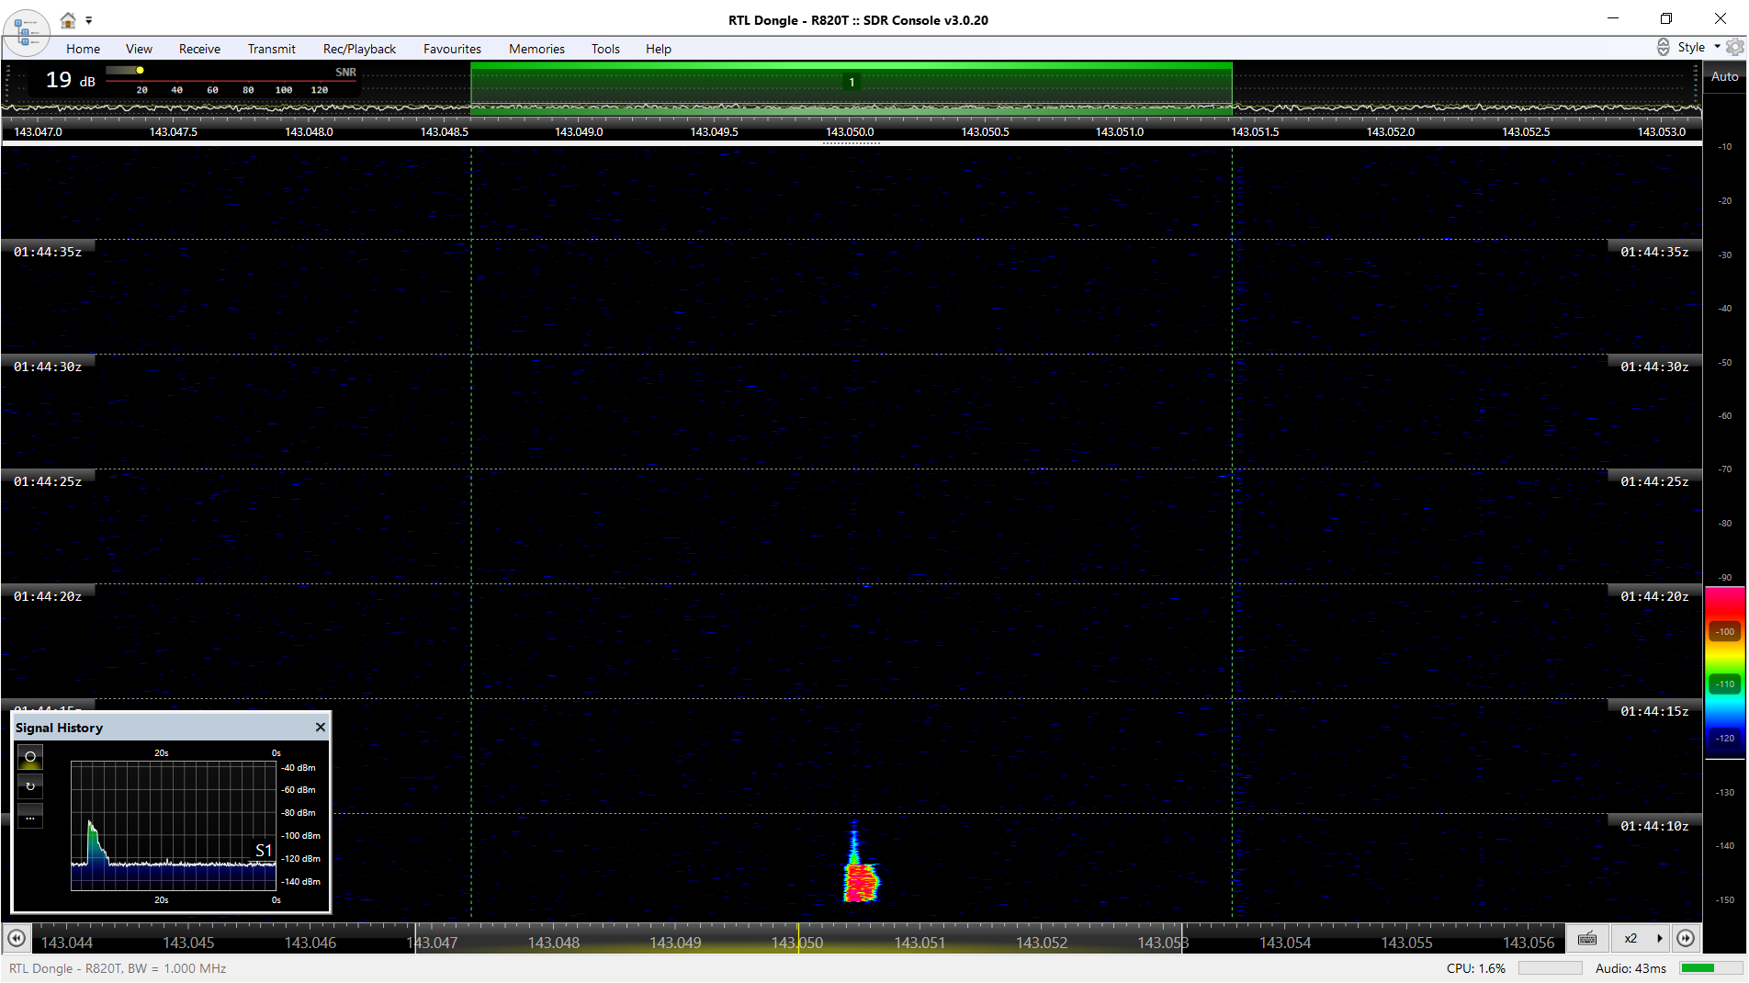The height and width of the screenshot is (983, 1749).
Task: Click the Signal History reset refresh icon
Action: point(30,786)
